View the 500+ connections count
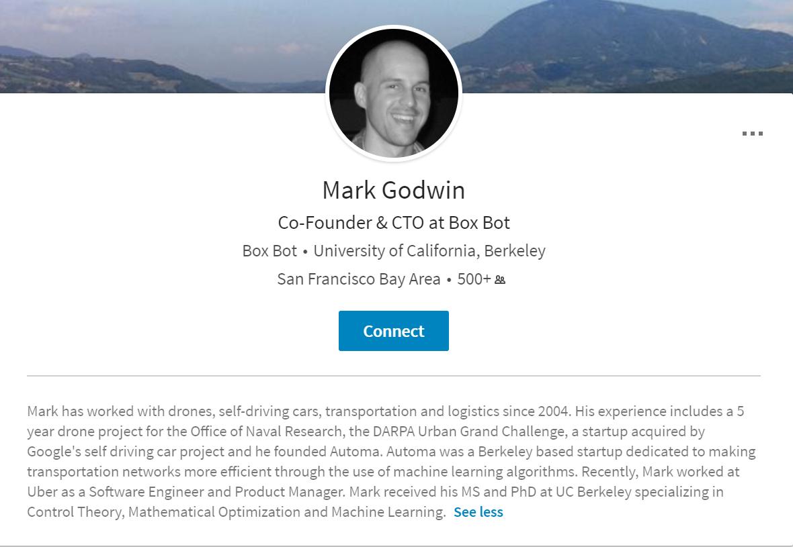 [x=474, y=279]
